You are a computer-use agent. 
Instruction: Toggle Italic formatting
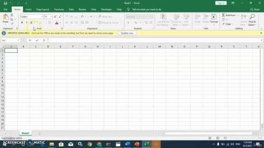point(26,23)
